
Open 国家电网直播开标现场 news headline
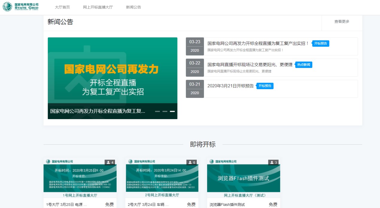coord(250,65)
